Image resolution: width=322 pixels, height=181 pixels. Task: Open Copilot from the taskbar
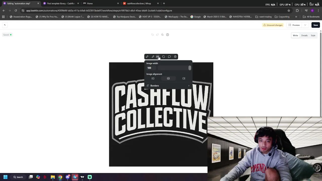38,177
